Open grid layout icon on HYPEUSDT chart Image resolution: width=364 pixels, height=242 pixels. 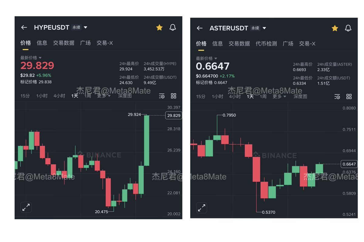tap(174, 96)
